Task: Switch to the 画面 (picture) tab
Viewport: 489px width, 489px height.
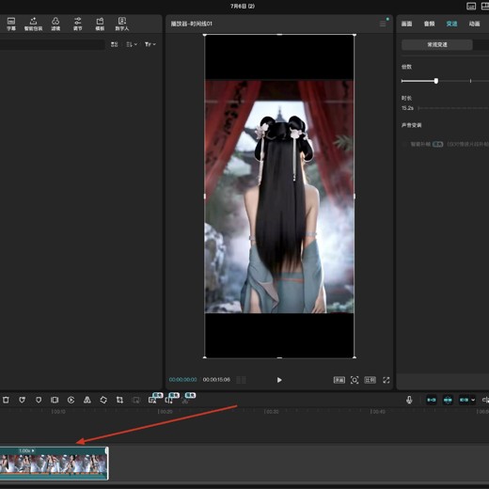Action: click(406, 24)
